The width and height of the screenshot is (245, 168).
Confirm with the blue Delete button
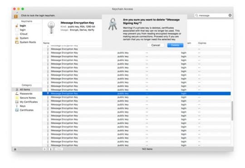175,45
